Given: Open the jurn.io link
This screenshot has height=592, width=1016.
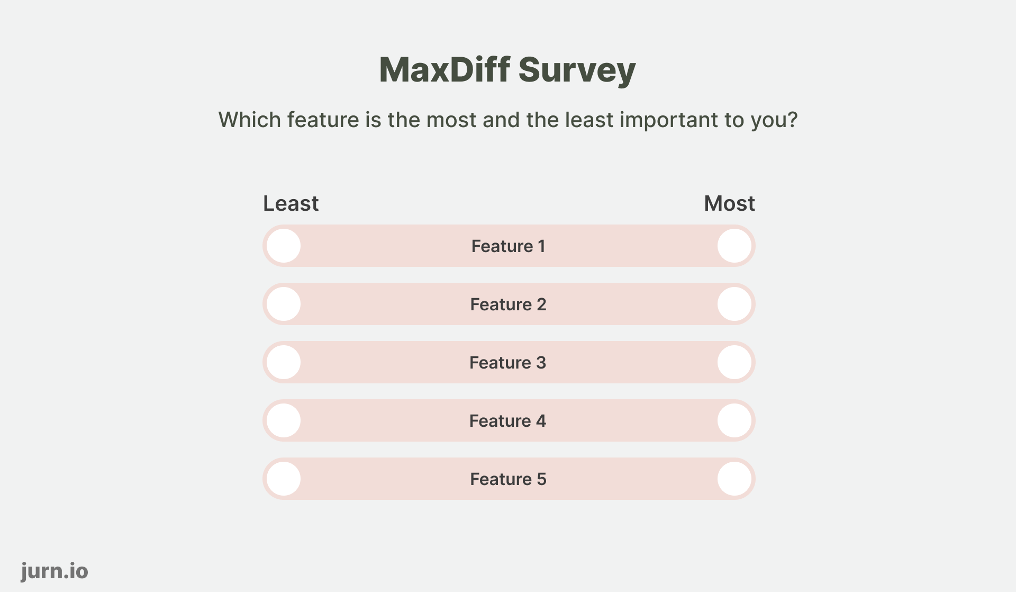Looking at the screenshot, I should [54, 571].
